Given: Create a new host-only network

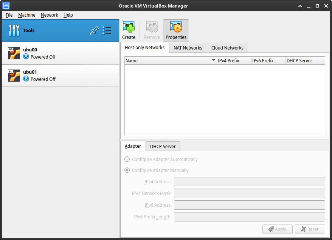Looking at the screenshot, I should pyautogui.click(x=129, y=30).
